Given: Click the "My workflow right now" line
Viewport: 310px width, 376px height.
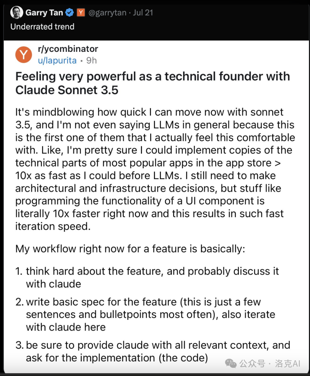Looking at the screenshot, I should [x=130, y=249].
